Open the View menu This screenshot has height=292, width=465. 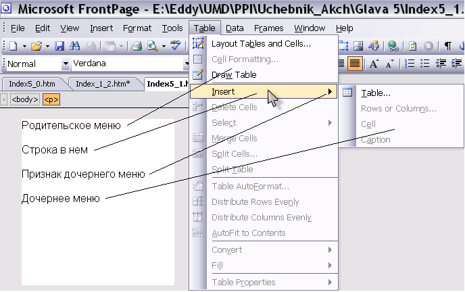[70, 28]
